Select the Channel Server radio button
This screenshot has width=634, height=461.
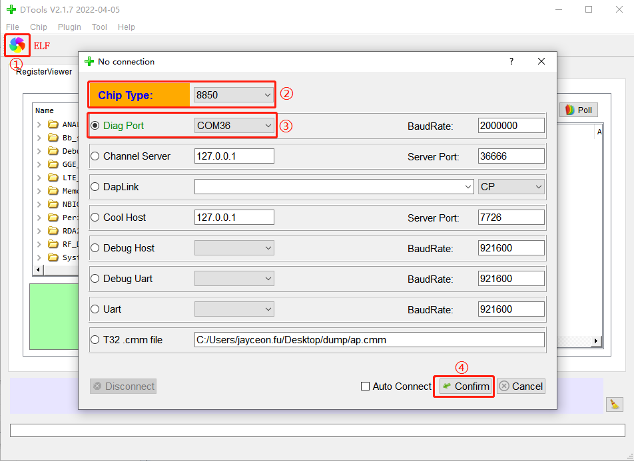click(x=95, y=156)
